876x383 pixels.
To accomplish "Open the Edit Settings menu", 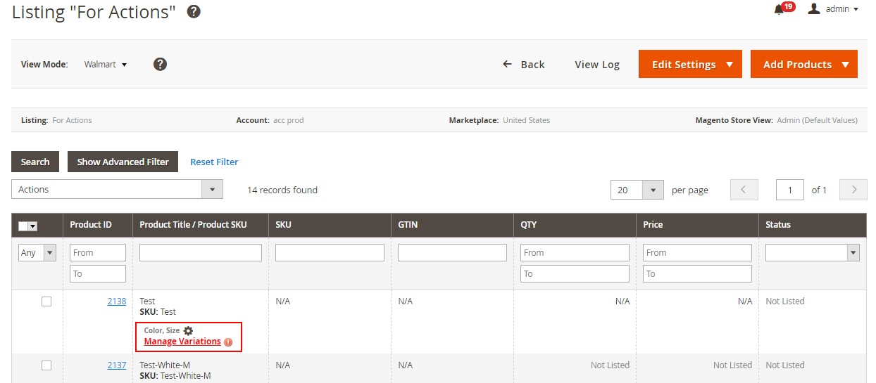I will 690,64.
